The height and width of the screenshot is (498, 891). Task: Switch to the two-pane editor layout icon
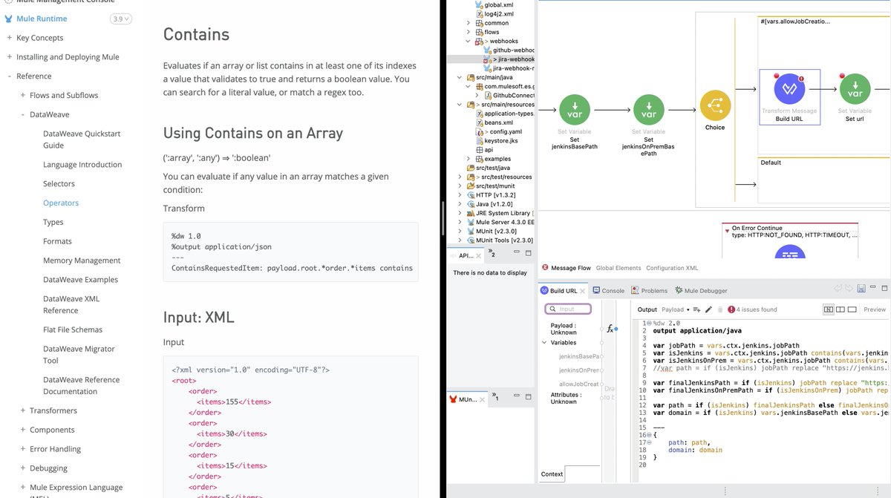[841, 309]
